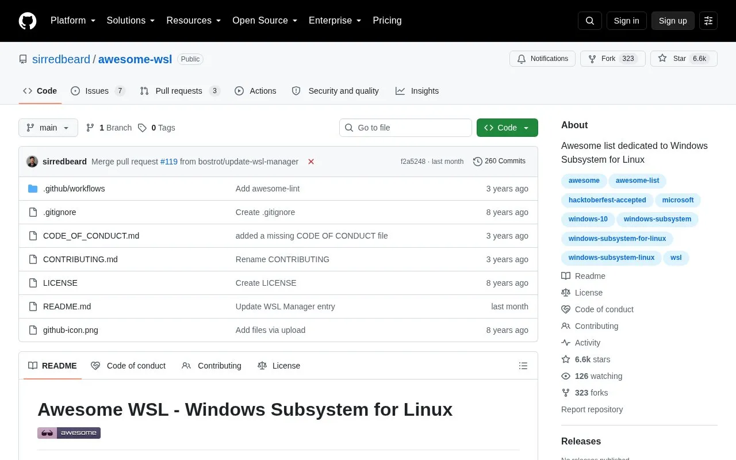Image resolution: width=736 pixels, height=460 pixels.
Task: Open the CODE_OF_CONDUCT.md file
Action: 91,236
